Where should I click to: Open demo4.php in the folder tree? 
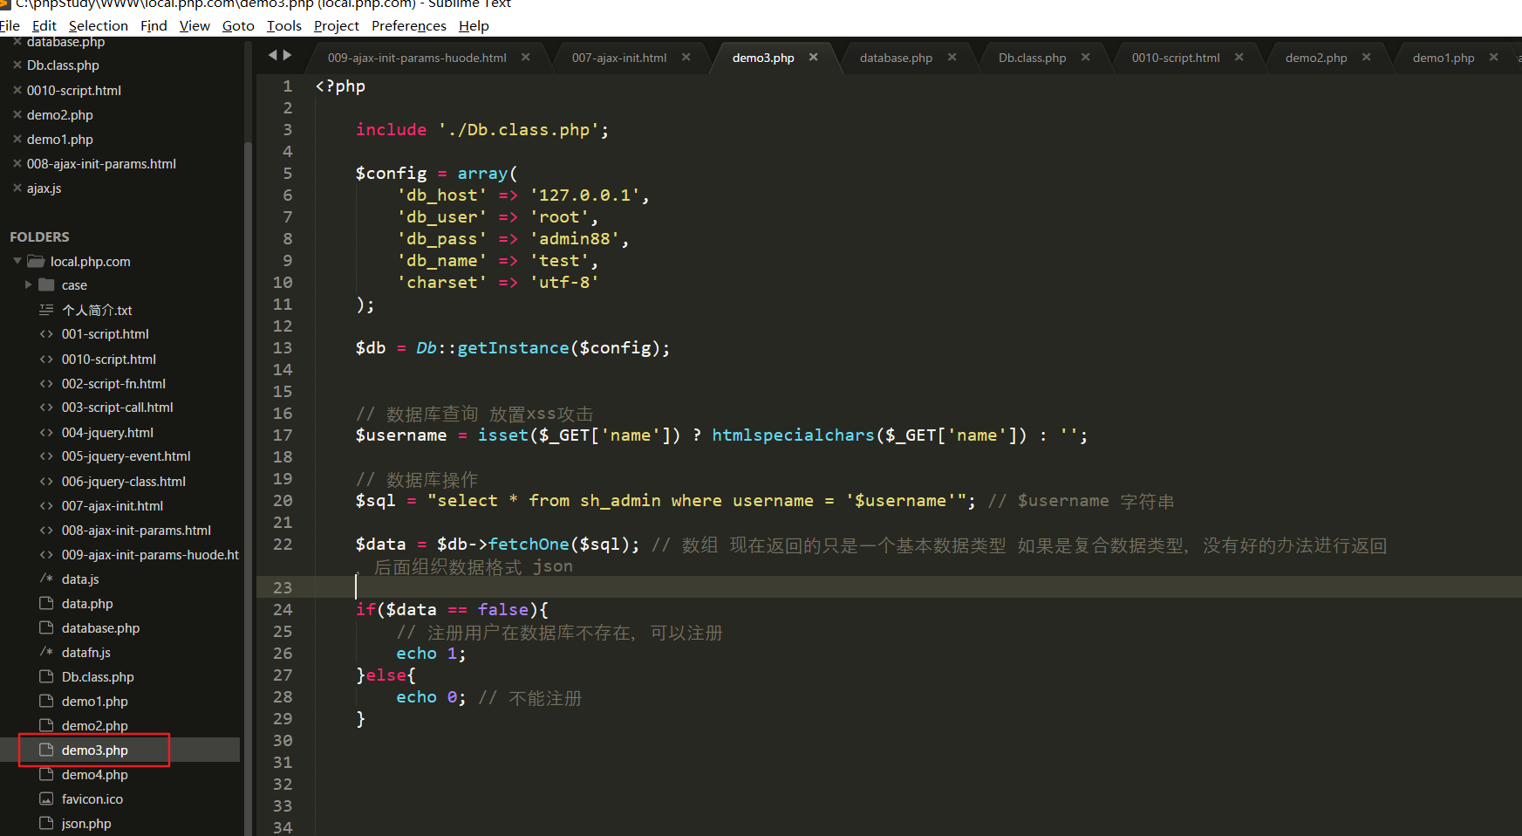[94, 775]
